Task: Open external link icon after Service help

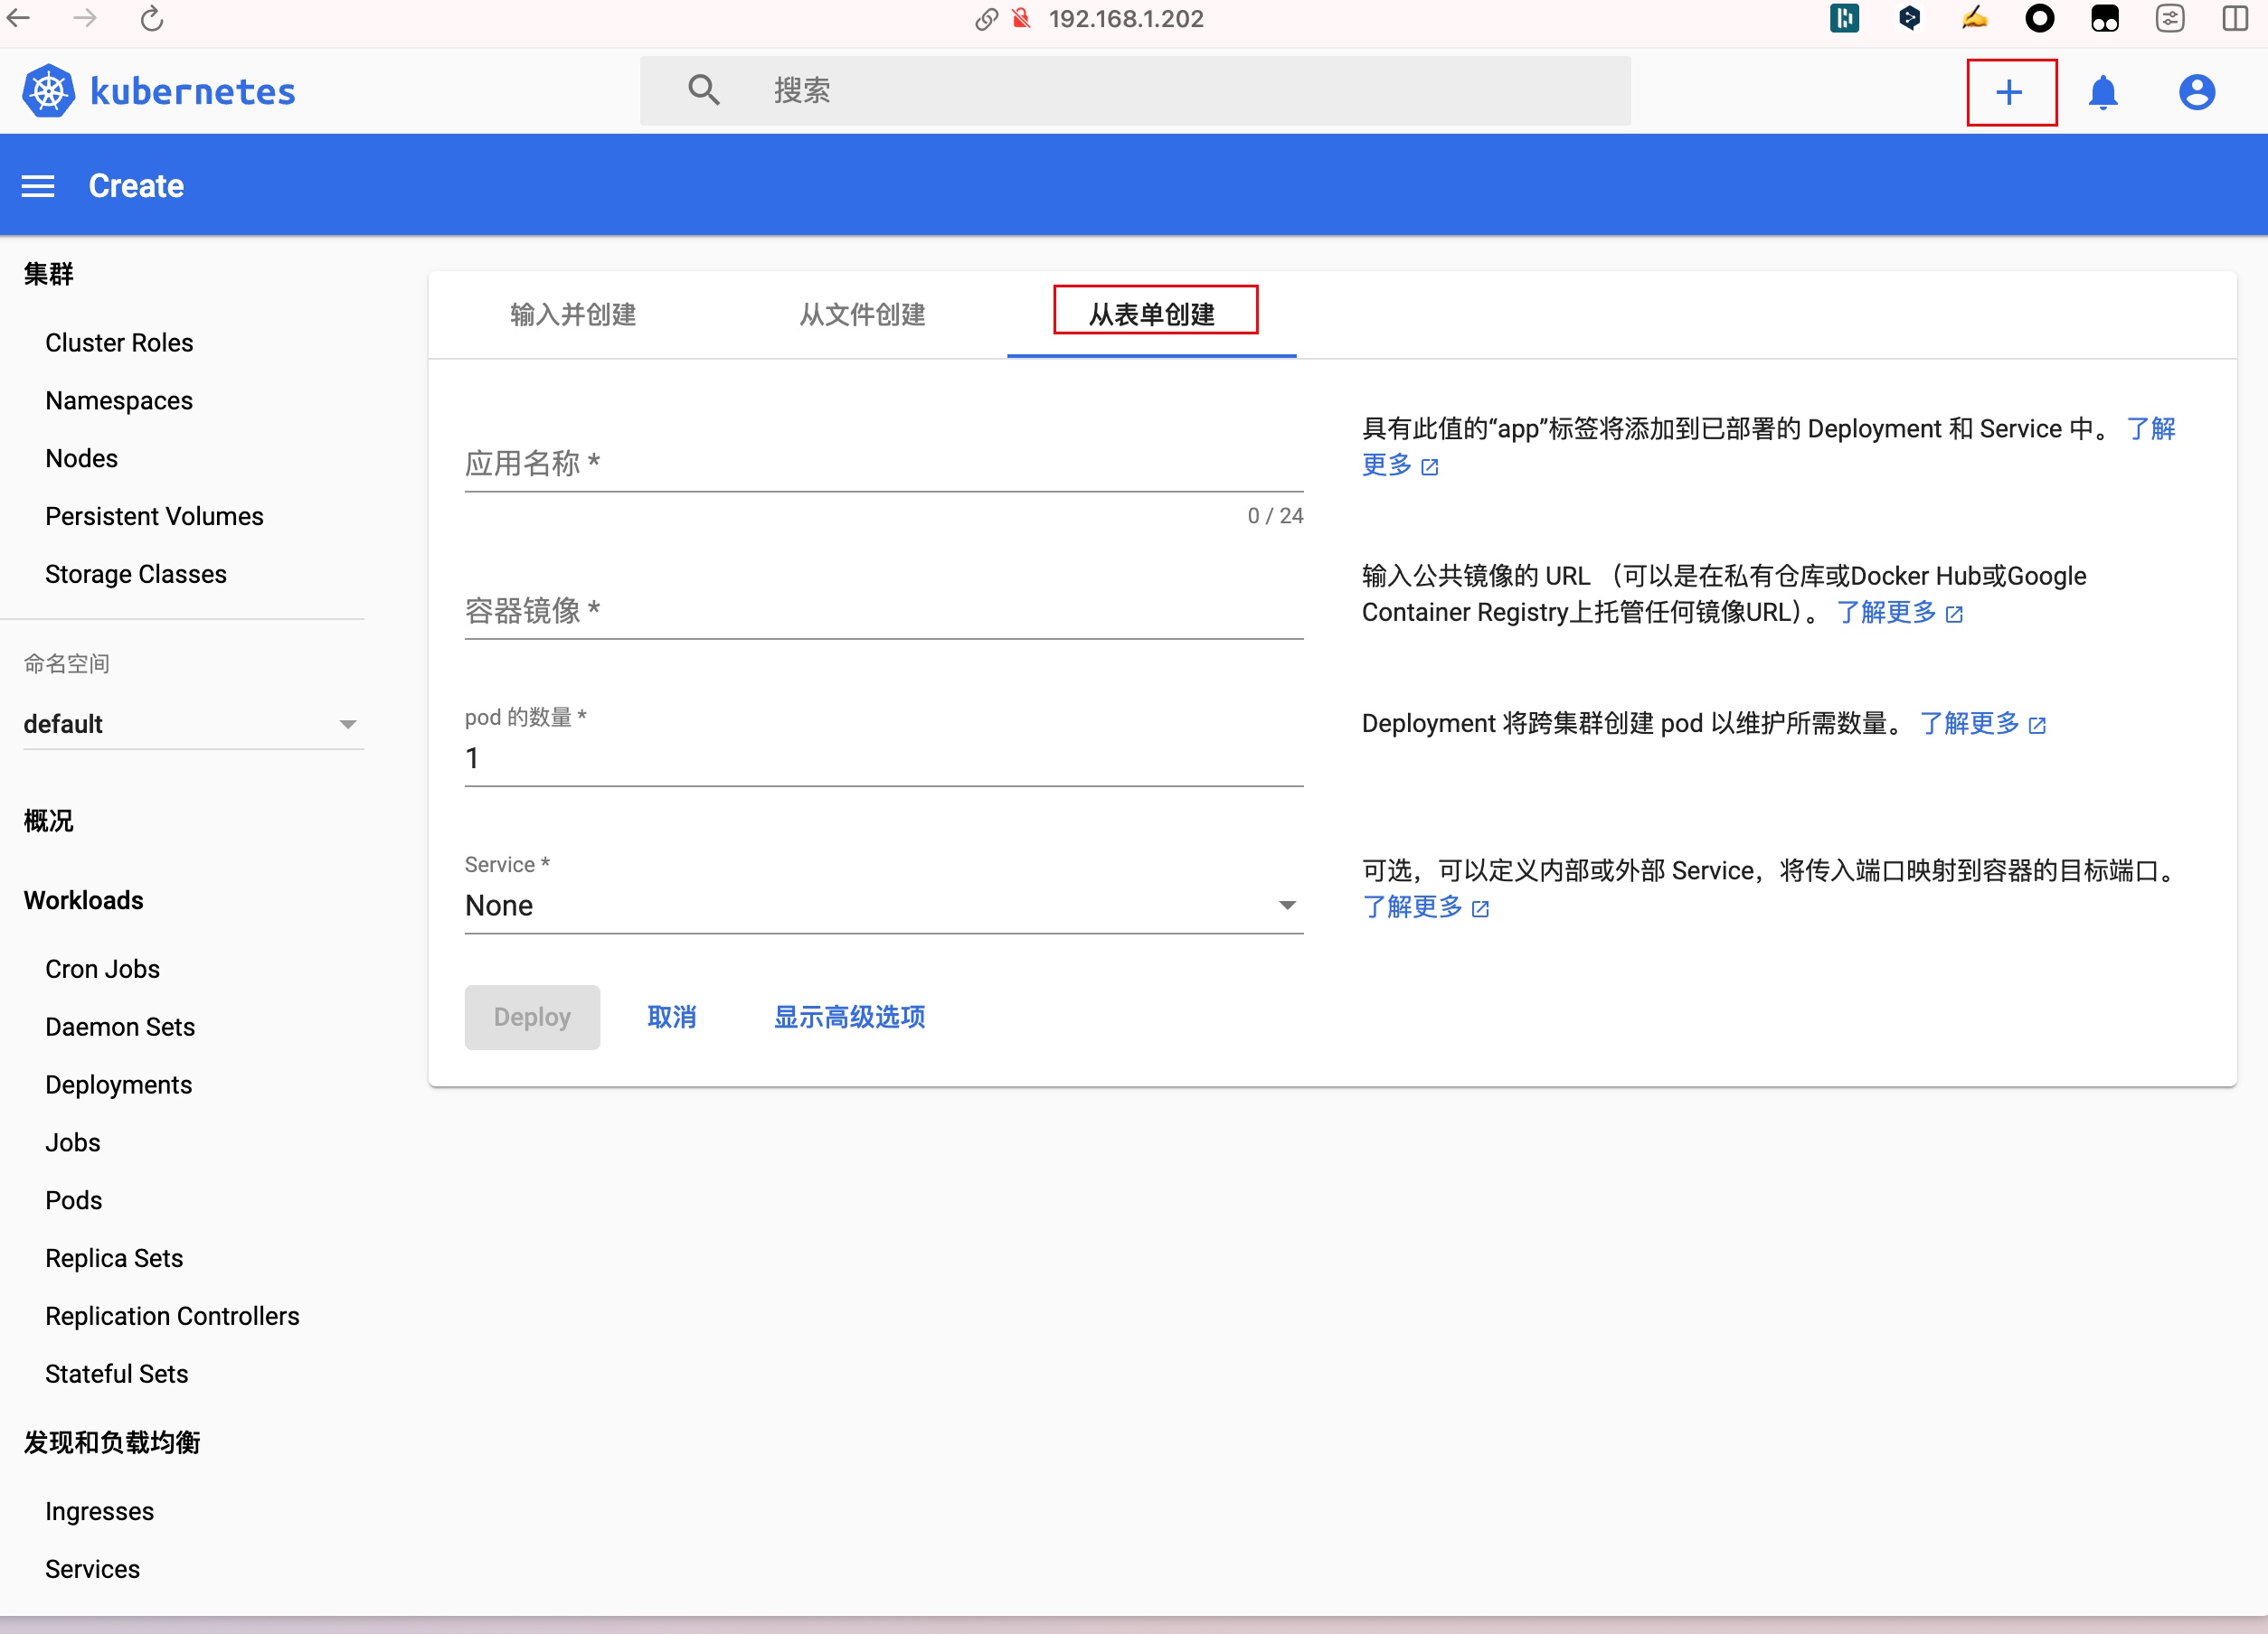Action: 1480,908
